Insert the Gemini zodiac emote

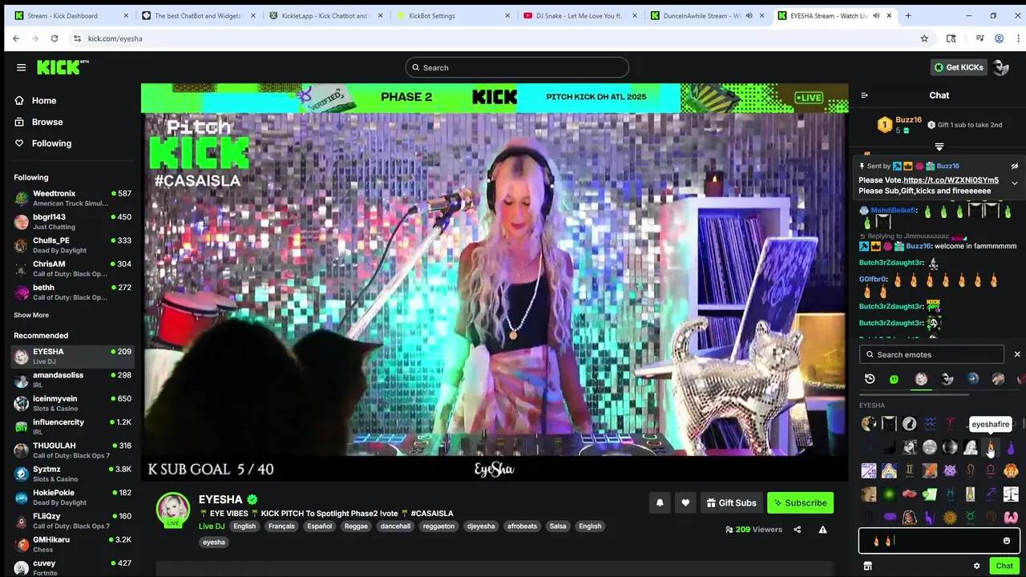[909, 471]
